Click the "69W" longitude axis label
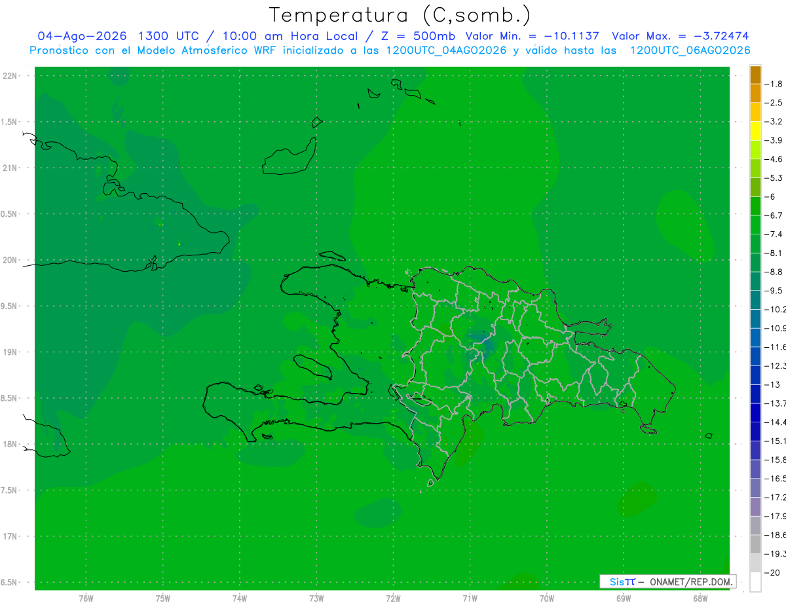The image size is (786, 607). click(624, 598)
